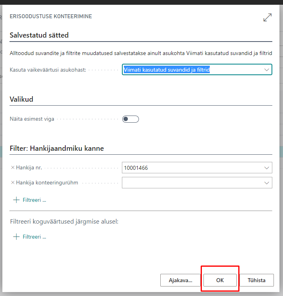Click the Erisoodustuse konteerimine dialog title
Viewport: 283px width, 296px height.
pos(51,17)
